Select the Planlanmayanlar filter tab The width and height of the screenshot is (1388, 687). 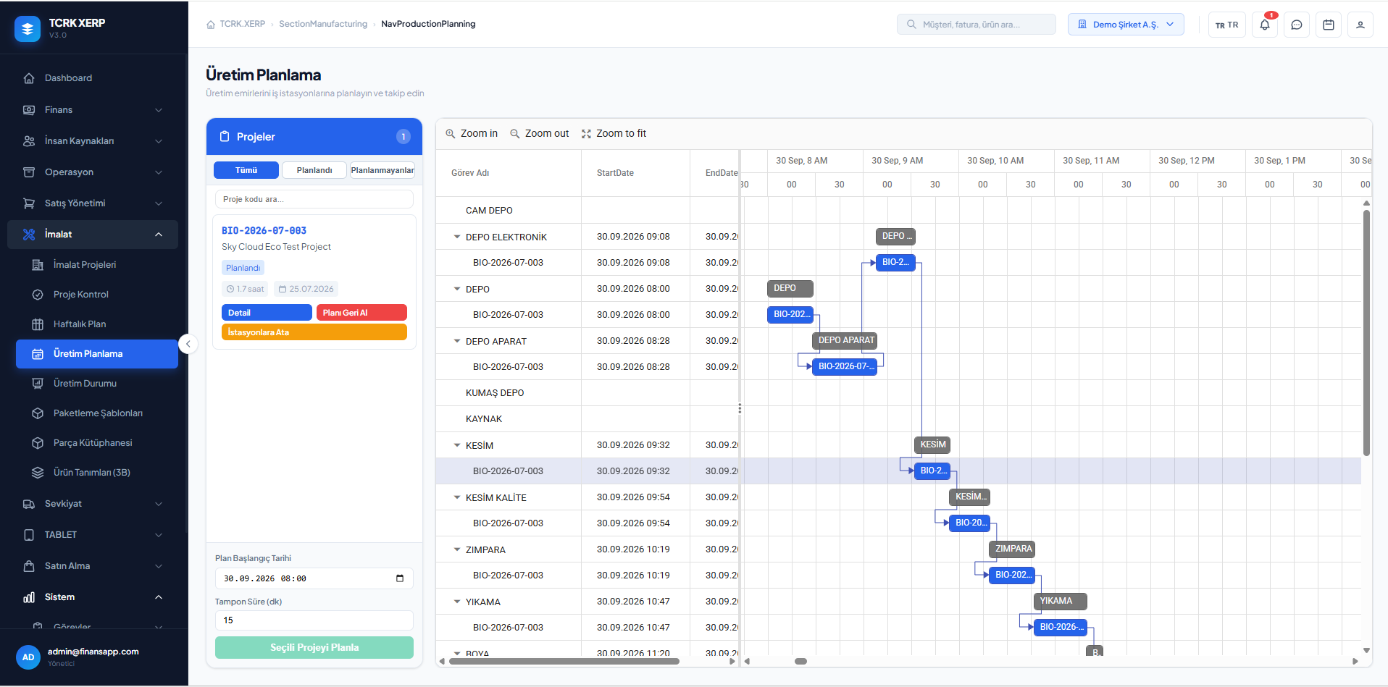tap(382, 170)
